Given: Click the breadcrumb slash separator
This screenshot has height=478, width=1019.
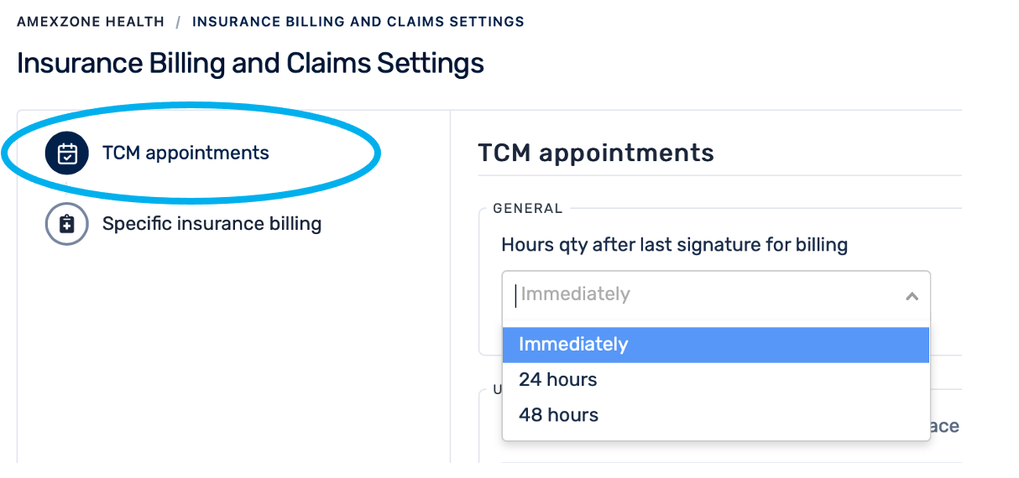Looking at the screenshot, I should click(x=178, y=22).
